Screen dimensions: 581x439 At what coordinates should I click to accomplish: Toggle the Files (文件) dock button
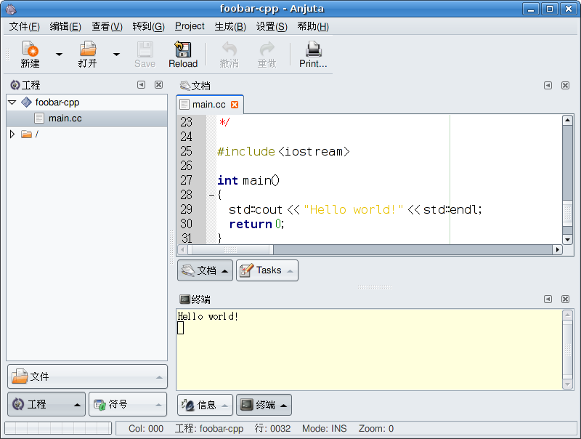[87, 376]
